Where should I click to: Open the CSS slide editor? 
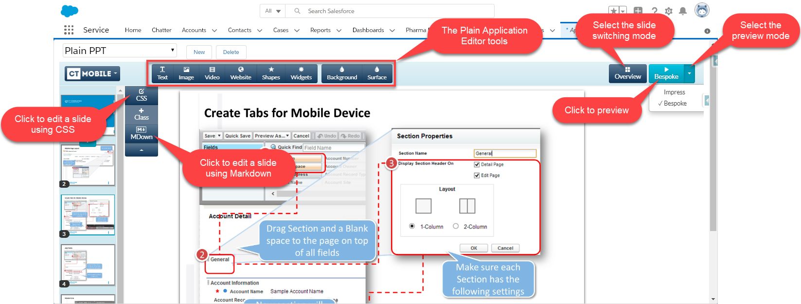(142, 95)
